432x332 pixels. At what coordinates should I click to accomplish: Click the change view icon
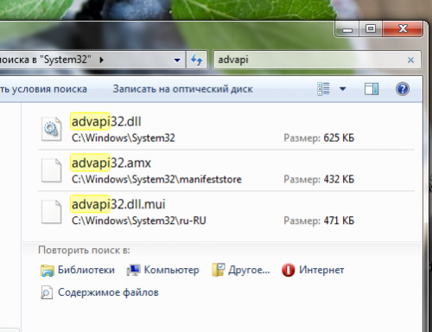323,89
